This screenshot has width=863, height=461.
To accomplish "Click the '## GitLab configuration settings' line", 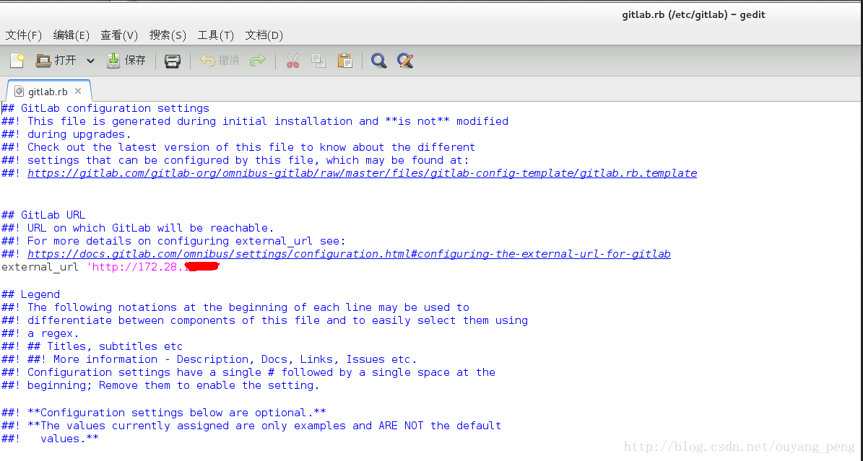I will tap(105, 108).
